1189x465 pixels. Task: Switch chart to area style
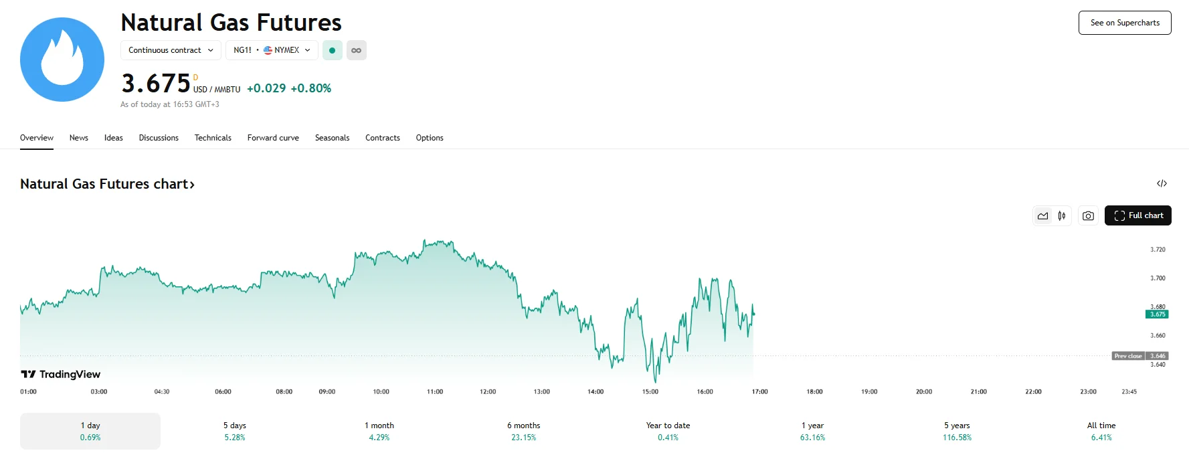click(x=1042, y=215)
